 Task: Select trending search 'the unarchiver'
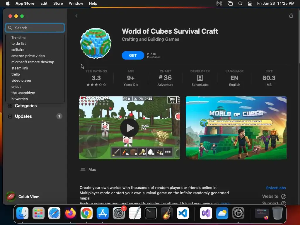(23, 93)
